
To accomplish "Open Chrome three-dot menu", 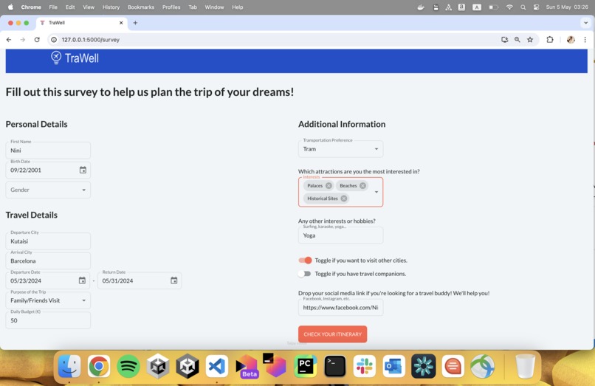I will pyautogui.click(x=585, y=39).
